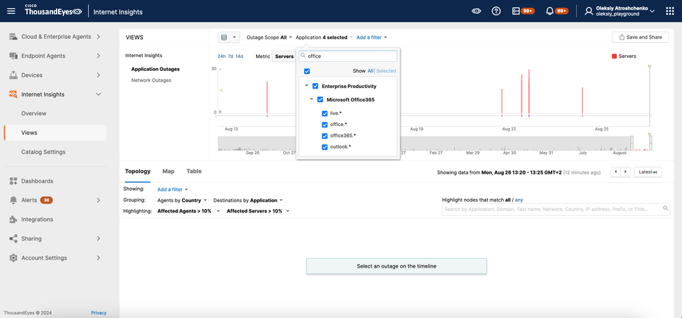Select the 14d time range link
The height and width of the screenshot is (318, 682).
click(239, 57)
